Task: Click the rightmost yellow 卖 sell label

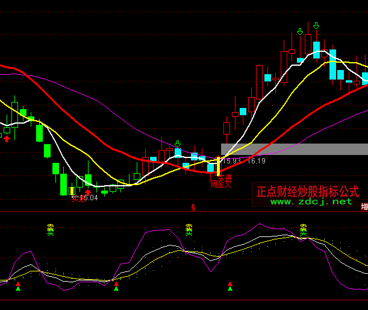Action: (x=303, y=230)
